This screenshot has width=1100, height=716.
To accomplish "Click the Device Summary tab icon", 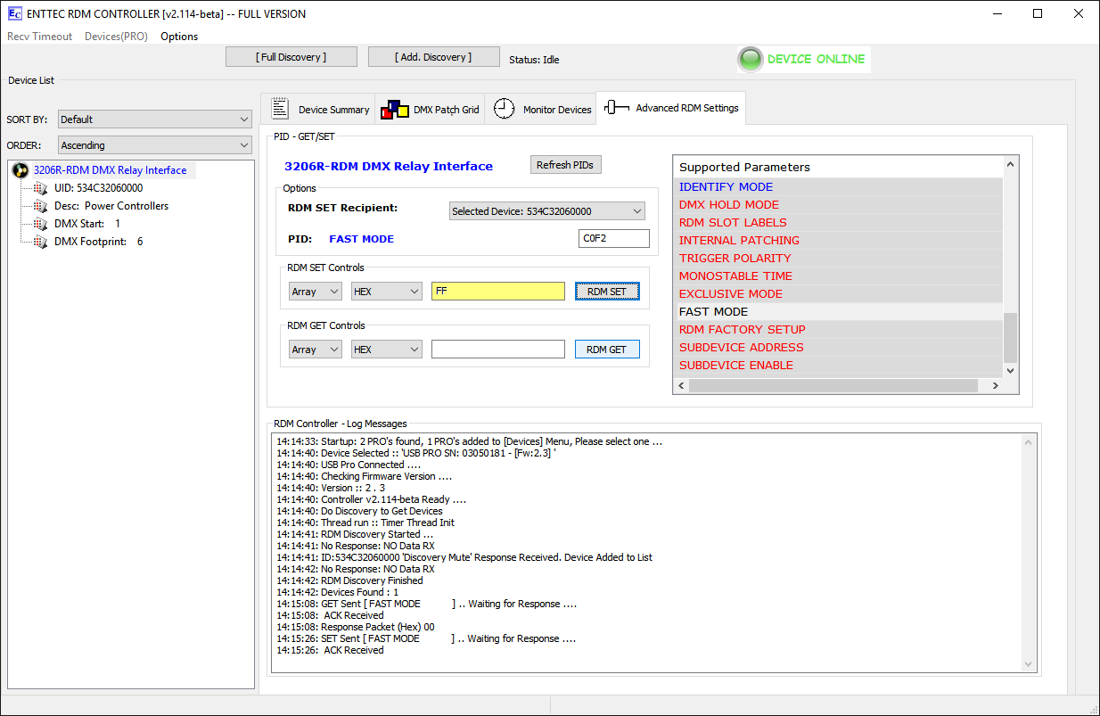I will tap(280, 109).
